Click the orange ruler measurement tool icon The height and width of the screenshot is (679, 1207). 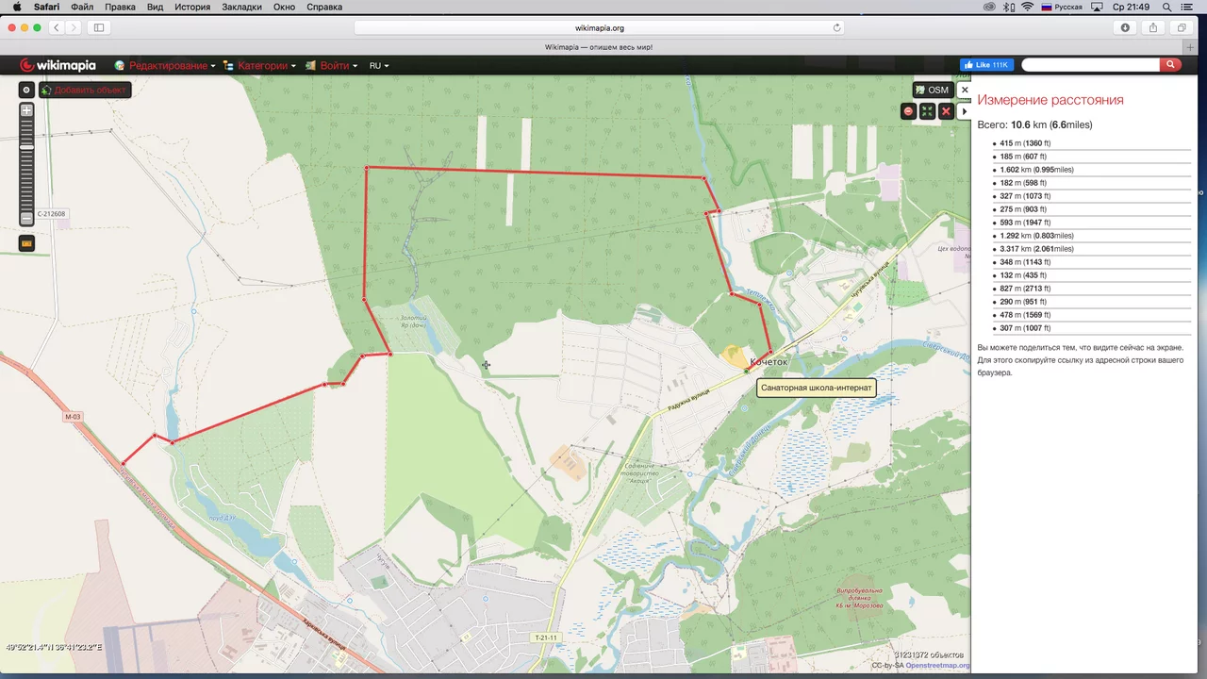click(x=26, y=243)
